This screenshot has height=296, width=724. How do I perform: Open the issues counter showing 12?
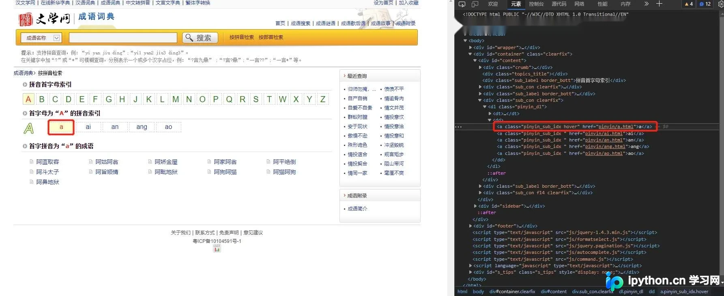coord(705,4)
